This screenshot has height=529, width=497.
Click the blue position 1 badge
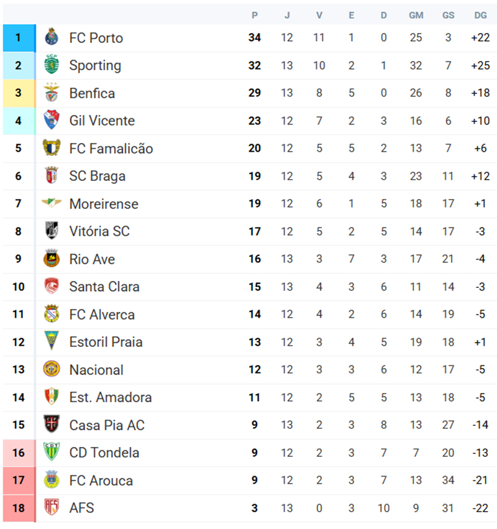[19, 38]
